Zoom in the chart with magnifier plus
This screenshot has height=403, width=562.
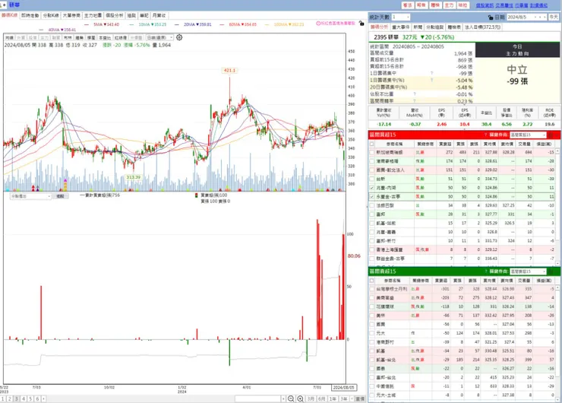(300, 398)
